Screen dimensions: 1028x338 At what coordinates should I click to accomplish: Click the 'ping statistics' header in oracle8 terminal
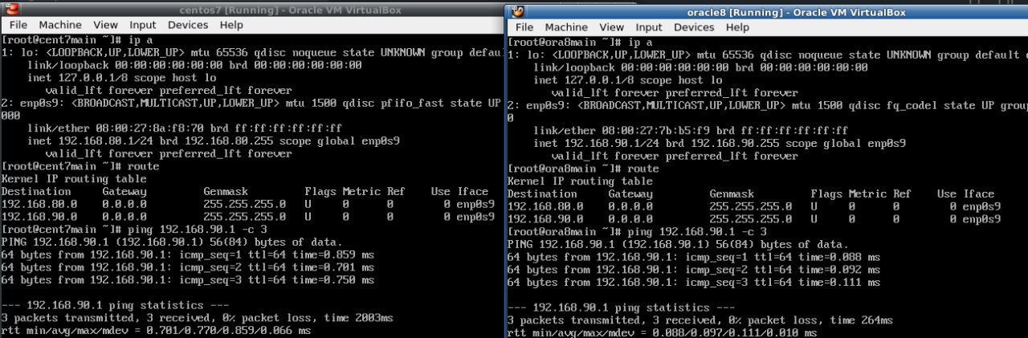(x=621, y=308)
